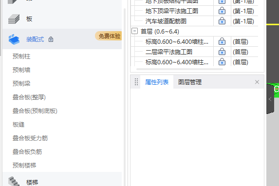
Task: Click the 装配式 blue block icon
Action: 14,39
